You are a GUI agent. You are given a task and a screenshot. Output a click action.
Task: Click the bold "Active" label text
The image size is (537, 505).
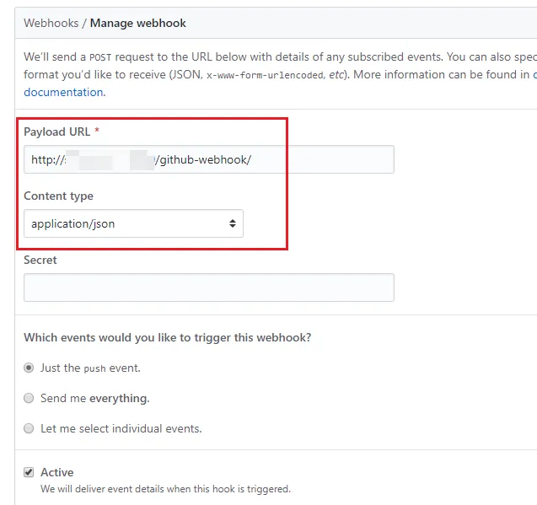pos(57,472)
